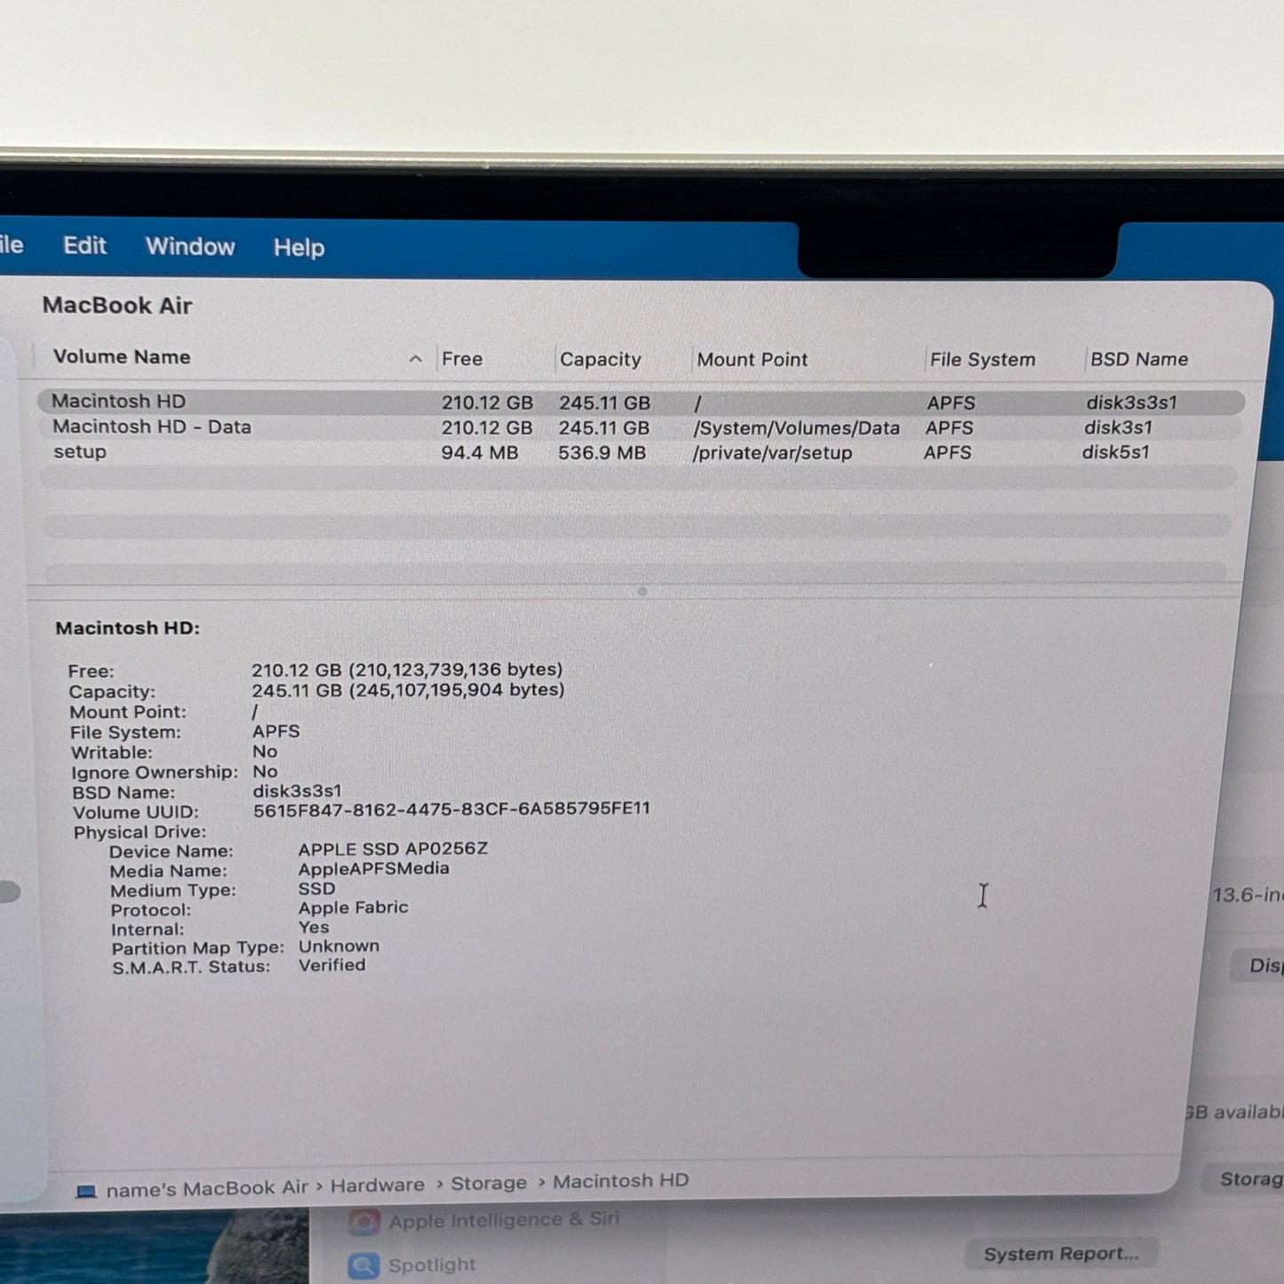Click the Apple Fabric protocol value
Screen dimensions: 1284x1284
tap(353, 907)
